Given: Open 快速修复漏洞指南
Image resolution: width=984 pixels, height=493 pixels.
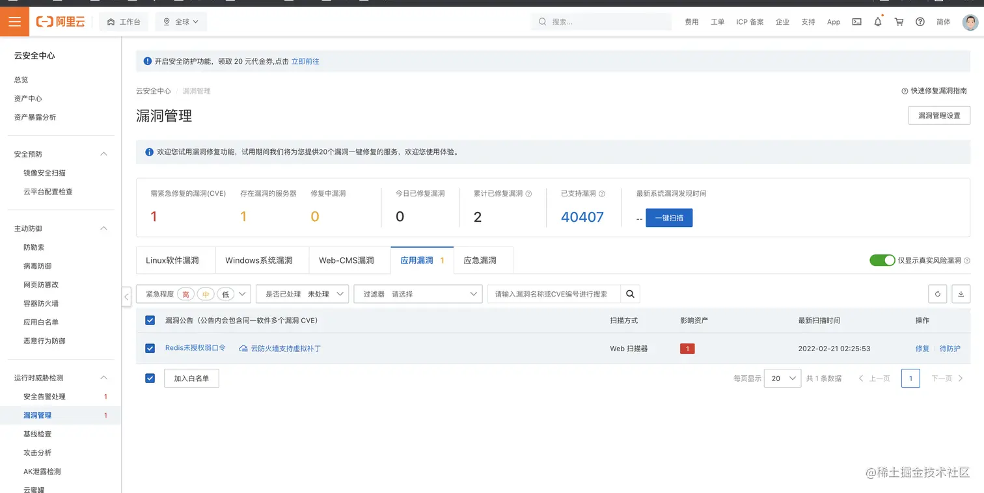Looking at the screenshot, I should pyautogui.click(x=935, y=91).
